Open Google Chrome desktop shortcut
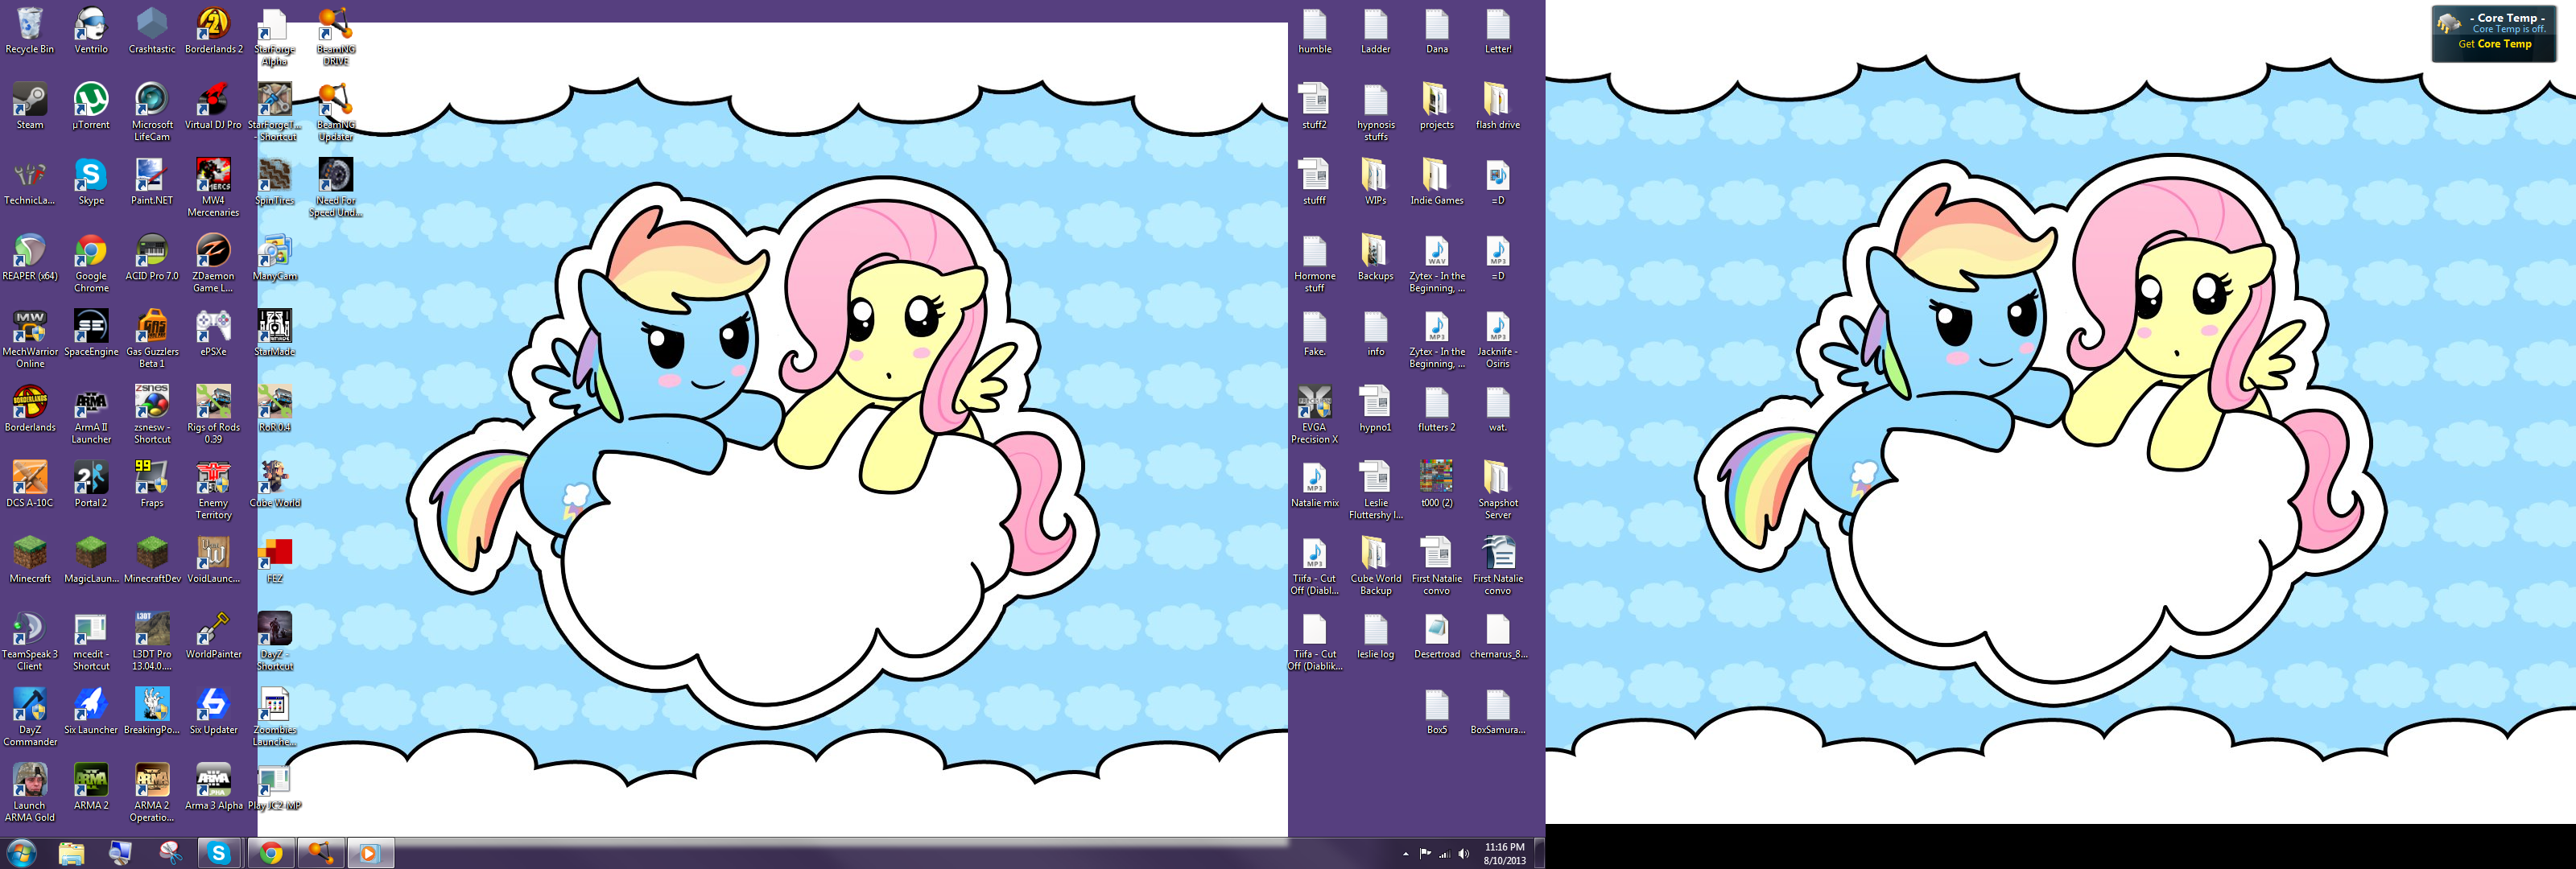2576x869 pixels. coord(91,264)
